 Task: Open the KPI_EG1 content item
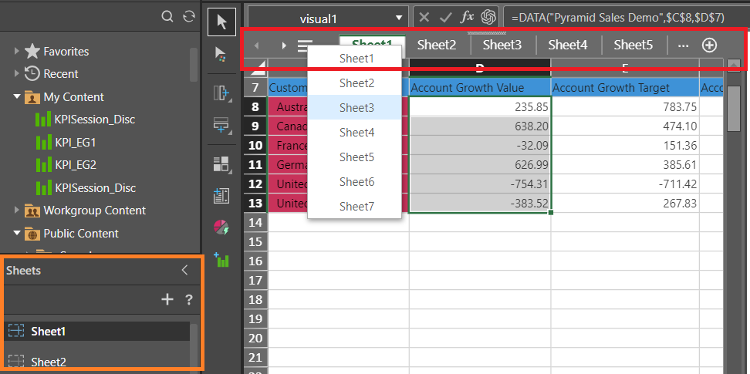75,143
